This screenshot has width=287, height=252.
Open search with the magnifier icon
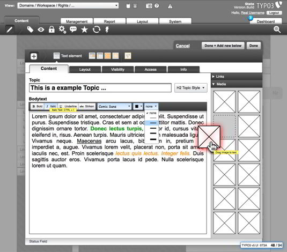click(x=277, y=29)
